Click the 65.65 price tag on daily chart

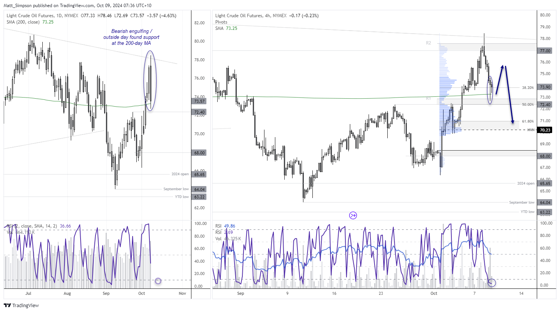(x=199, y=174)
